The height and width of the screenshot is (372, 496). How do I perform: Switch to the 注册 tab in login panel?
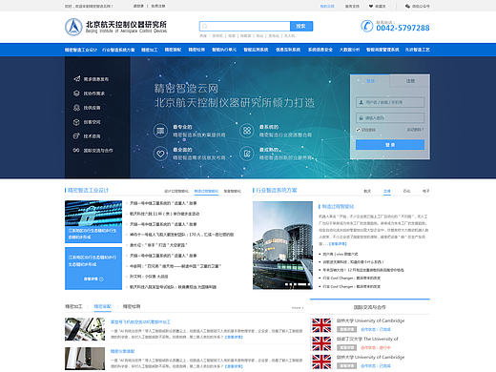[410, 81]
